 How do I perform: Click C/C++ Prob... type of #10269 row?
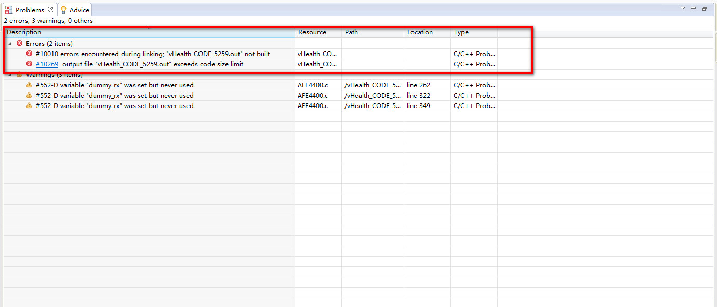pos(474,64)
